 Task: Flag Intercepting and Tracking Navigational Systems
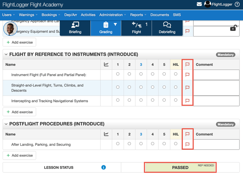187,101
